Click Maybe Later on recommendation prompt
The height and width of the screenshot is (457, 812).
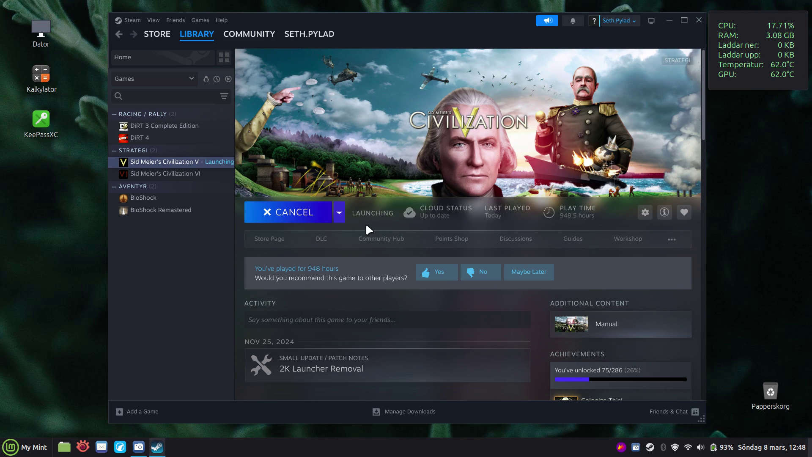[x=529, y=272]
